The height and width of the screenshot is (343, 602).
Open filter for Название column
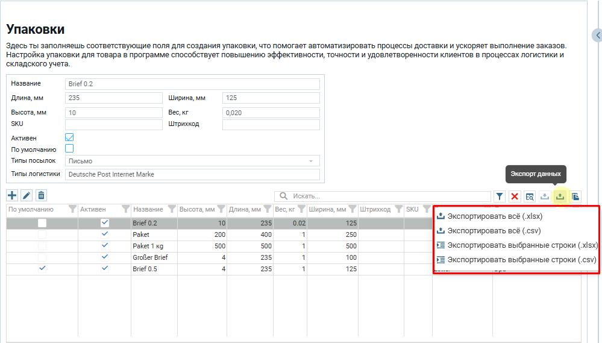pos(172,209)
